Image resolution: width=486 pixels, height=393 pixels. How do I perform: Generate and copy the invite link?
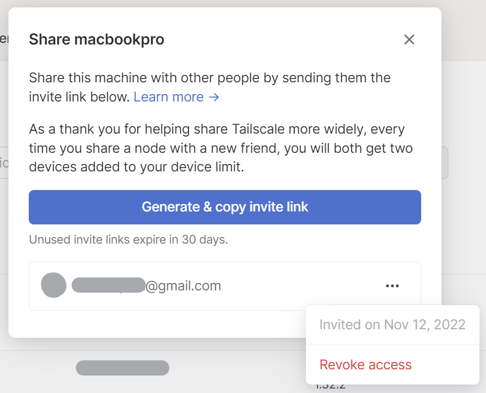pos(225,207)
